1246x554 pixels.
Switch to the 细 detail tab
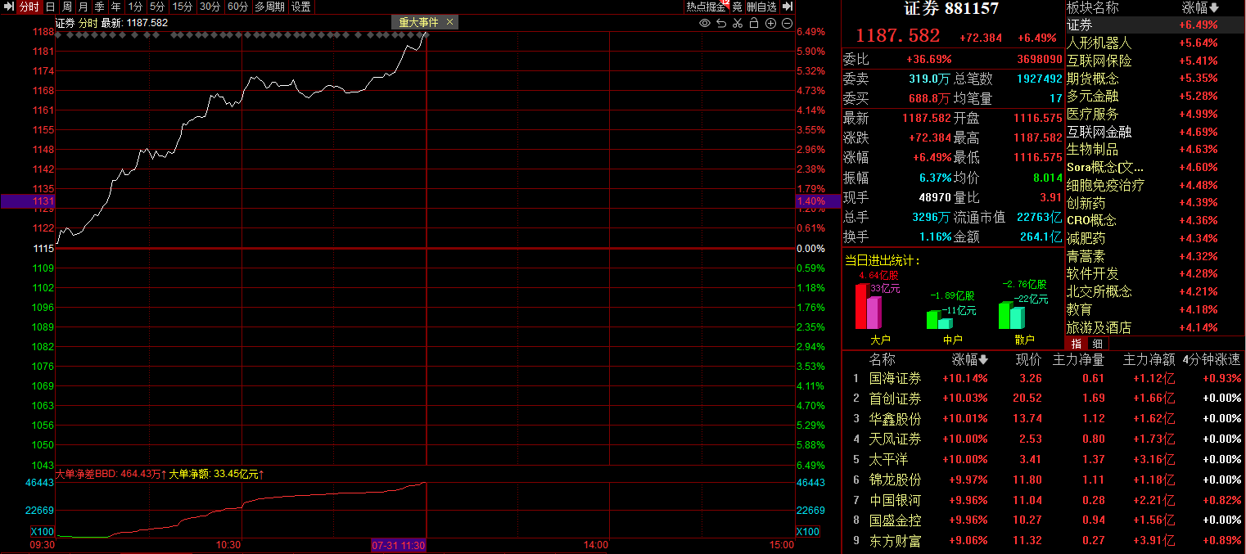pos(1097,344)
